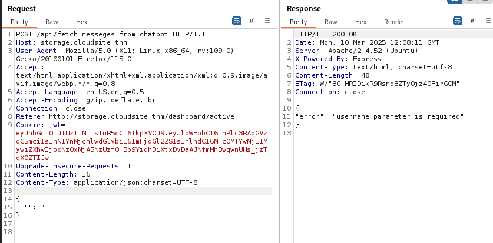This screenshot has height=243, width=493.
Task: Click the Content-Length: 48 response header
Action: (x=332, y=75)
